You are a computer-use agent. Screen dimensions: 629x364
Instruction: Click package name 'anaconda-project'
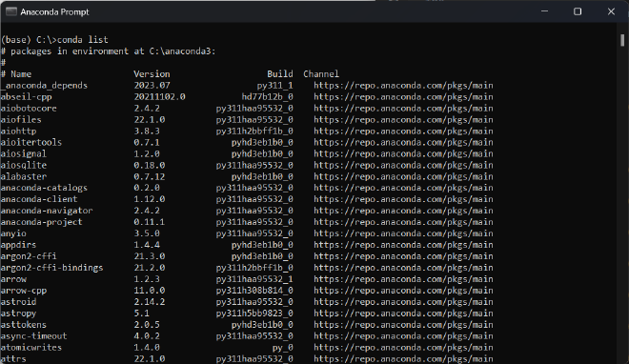coord(41,222)
